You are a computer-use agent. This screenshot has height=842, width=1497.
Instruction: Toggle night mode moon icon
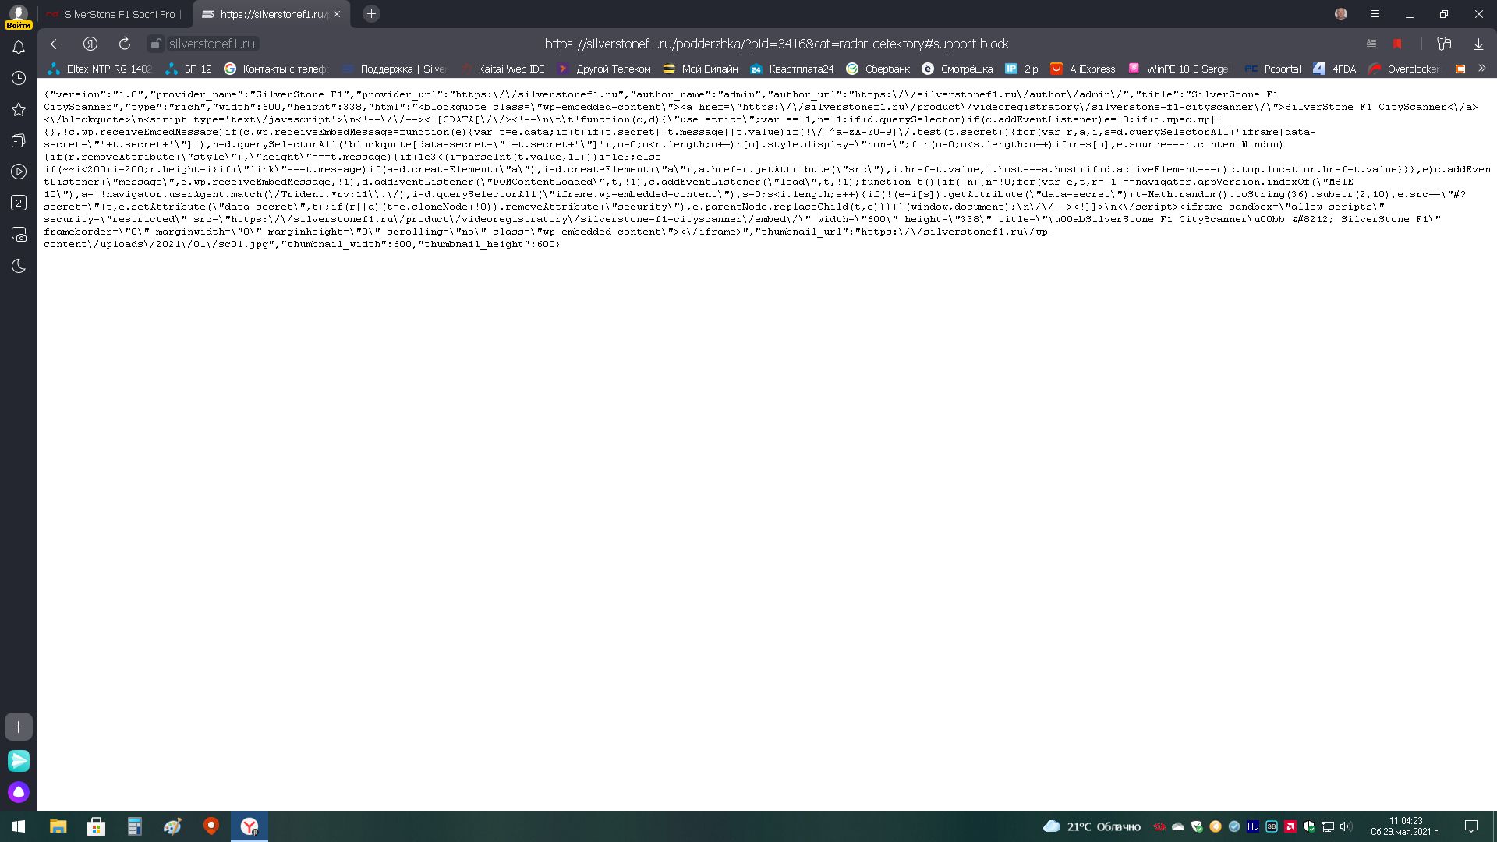(x=19, y=266)
